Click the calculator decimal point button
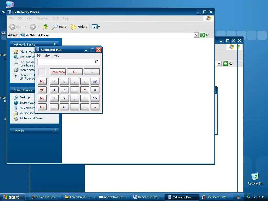This screenshot has width=268, height=201. [75, 107]
